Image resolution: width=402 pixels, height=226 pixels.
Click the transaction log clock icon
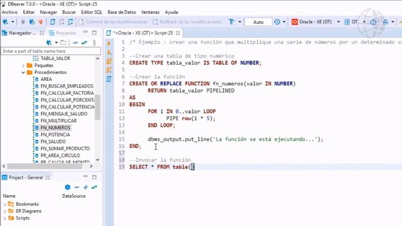277,22
